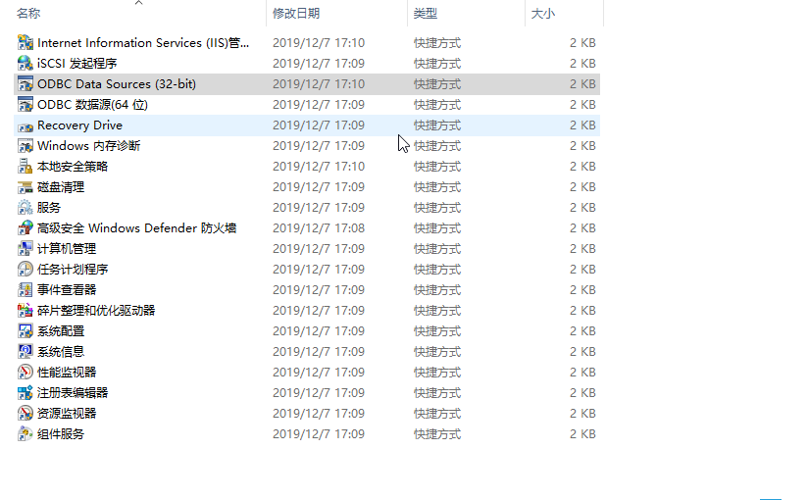The width and height of the screenshot is (808, 500).
Task: Click the 本地安全策略 icon
Action: coord(25,167)
